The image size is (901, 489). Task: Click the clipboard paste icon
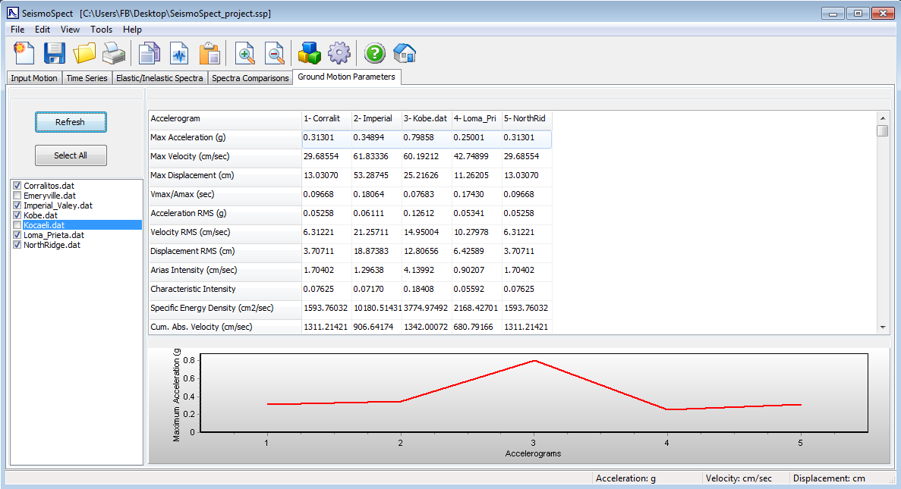pos(209,53)
